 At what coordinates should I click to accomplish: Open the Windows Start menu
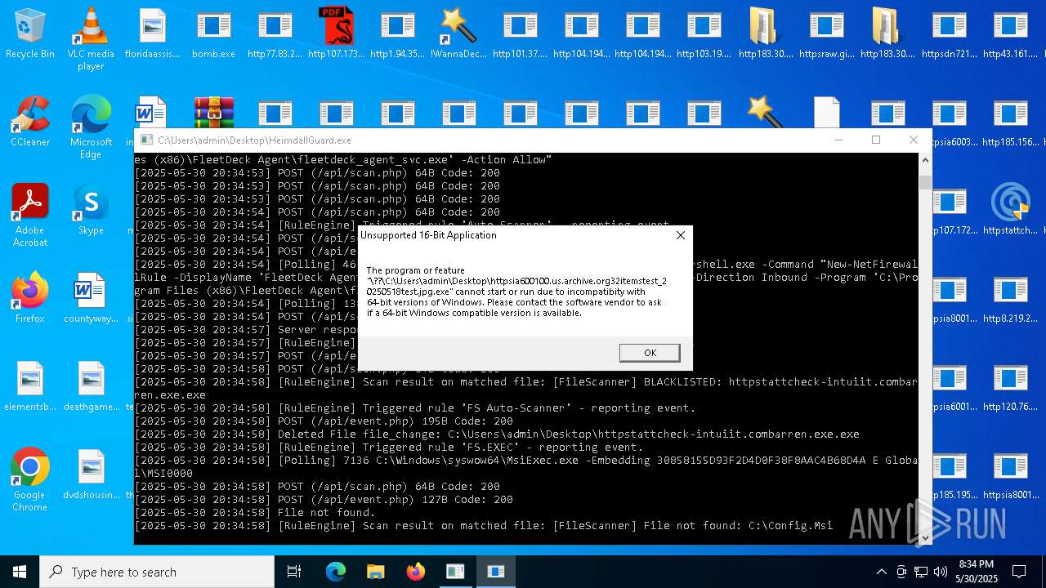20,572
